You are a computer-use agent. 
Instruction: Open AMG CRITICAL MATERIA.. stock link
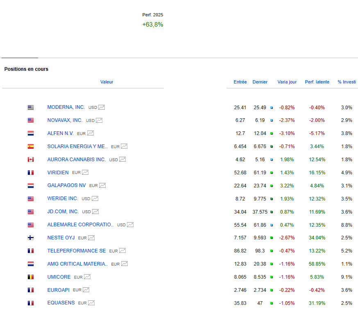coord(77,264)
